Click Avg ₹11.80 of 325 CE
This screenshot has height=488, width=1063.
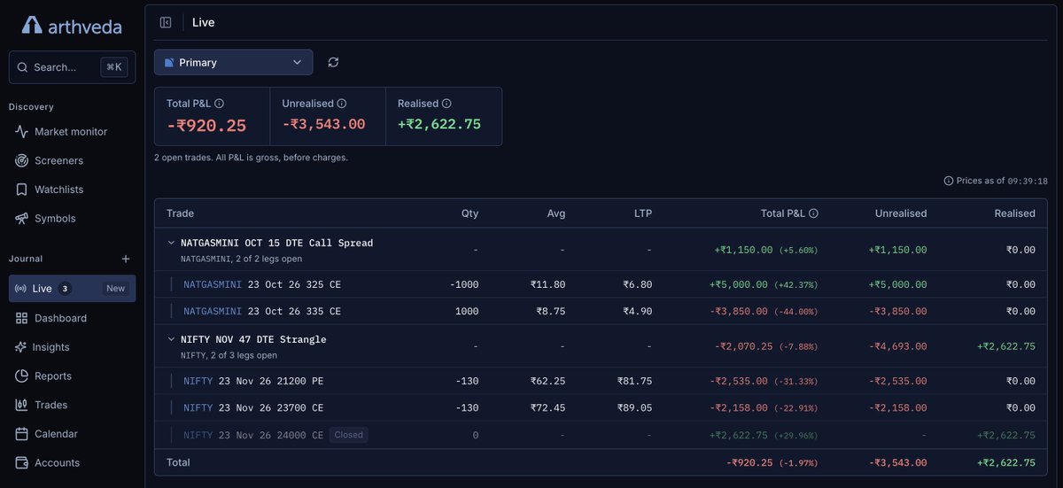(547, 284)
